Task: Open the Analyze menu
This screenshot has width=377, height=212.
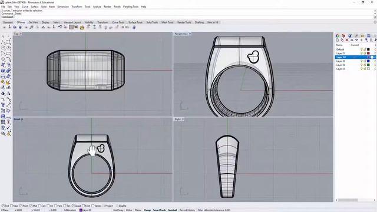Action: click(x=97, y=6)
